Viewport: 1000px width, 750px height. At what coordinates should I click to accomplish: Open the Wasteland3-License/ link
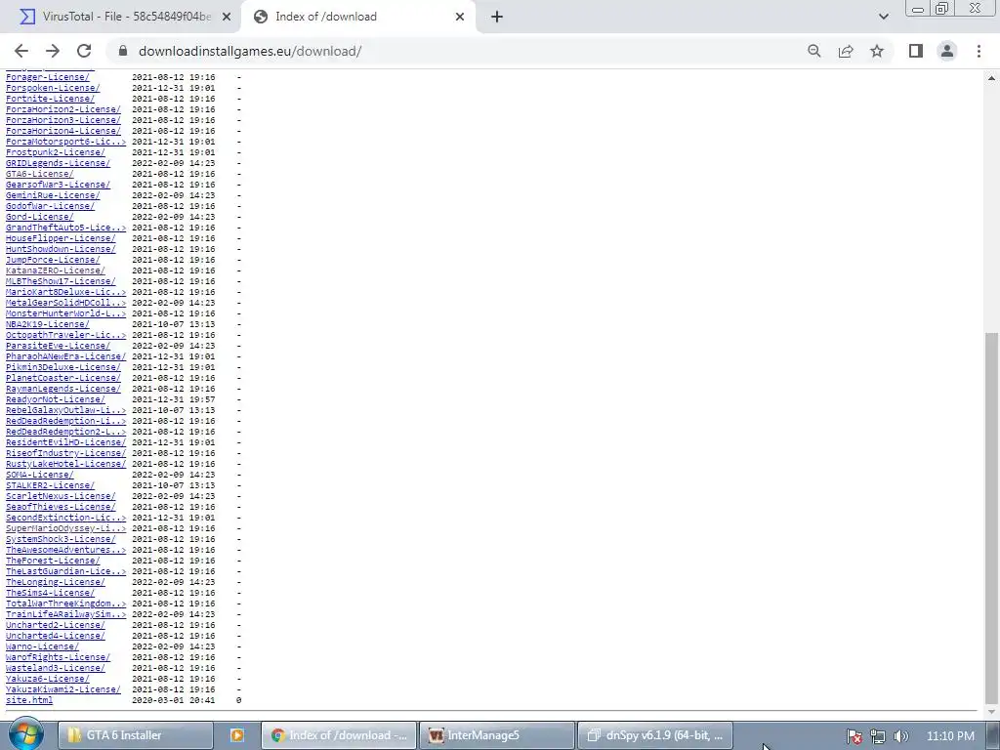55,668
